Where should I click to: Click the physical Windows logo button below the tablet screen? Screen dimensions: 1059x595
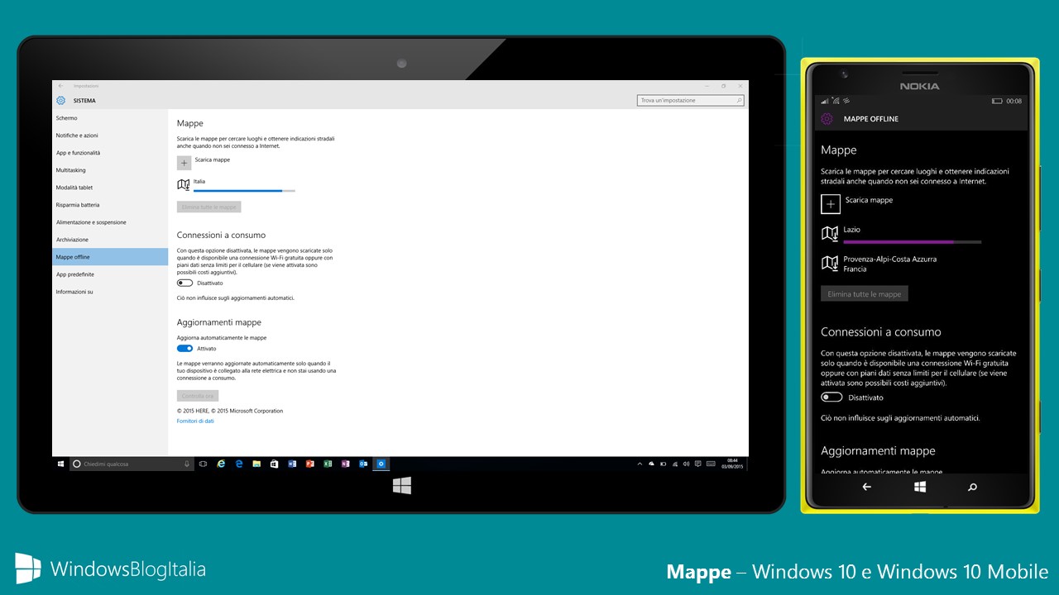pos(402,485)
